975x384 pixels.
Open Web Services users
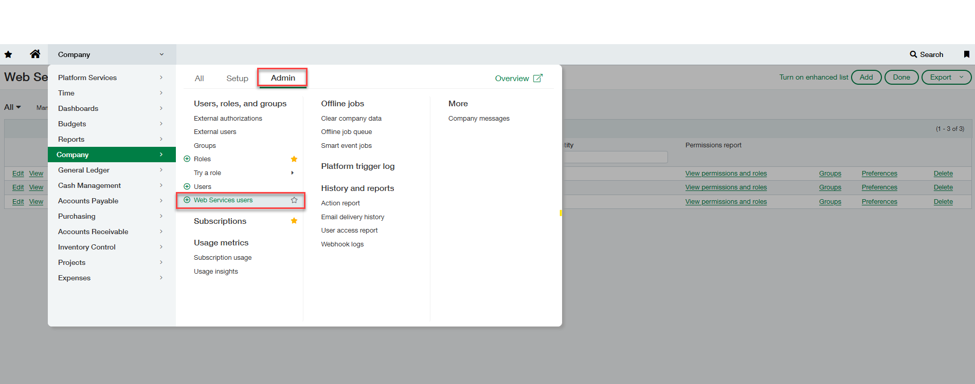(x=223, y=200)
